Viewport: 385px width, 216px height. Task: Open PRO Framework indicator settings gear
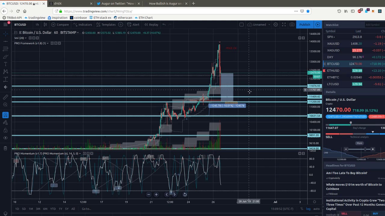coord(56,43)
